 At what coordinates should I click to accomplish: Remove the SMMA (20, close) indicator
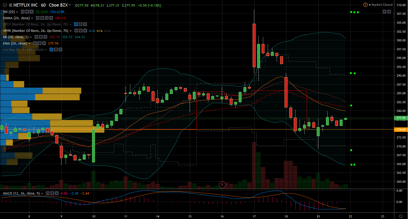pyautogui.click(x=51, y=18)
